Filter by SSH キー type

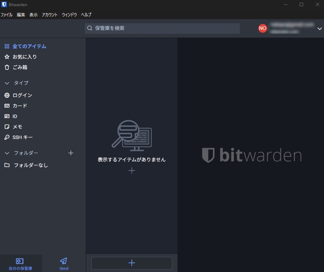coord(22,137)
